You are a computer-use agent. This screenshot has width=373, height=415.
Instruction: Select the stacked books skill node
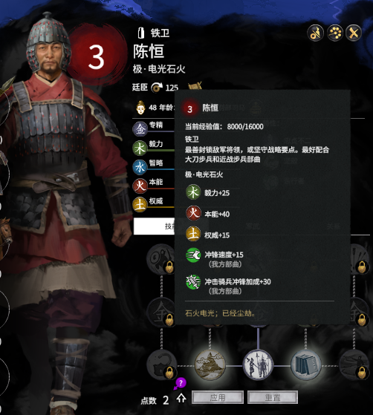coord(305,365)
